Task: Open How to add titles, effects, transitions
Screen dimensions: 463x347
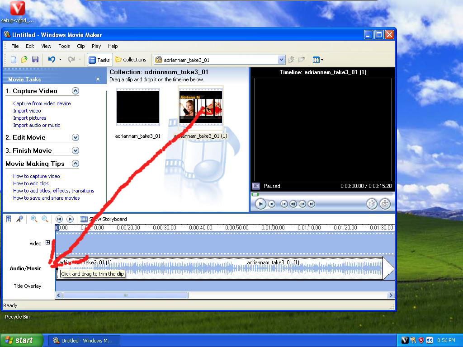Action: click(x=53, y=191)
